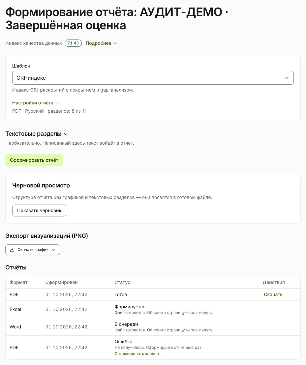
Task: Select the Excel format cell
Action: [15, 309]
